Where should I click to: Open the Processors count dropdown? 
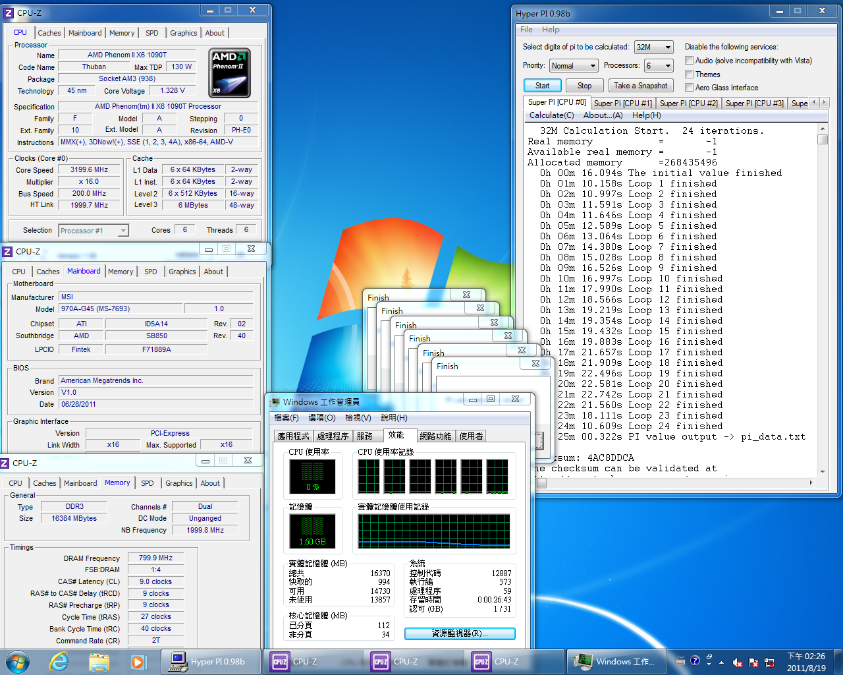659,65
